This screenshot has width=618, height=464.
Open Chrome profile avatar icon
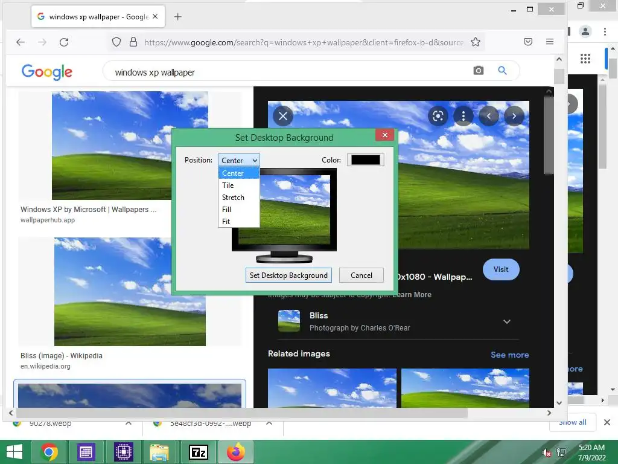coord(585,31)
